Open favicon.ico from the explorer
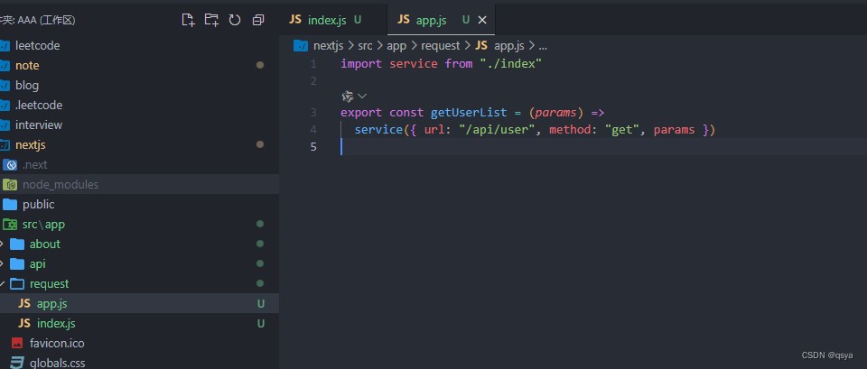Viewport: 867px width, 369px height. pyautogui.click(x=57, y=343)
